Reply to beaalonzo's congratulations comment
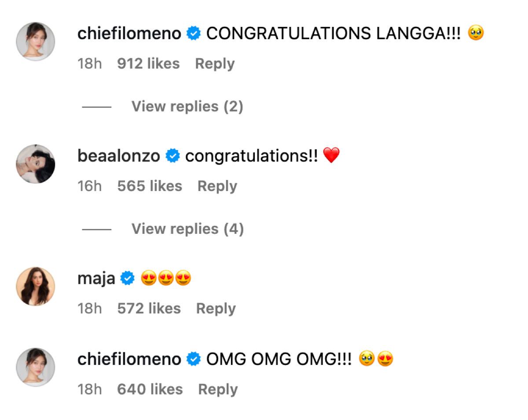The height and width of the screenshot is (420, 528). pos(217,186)
